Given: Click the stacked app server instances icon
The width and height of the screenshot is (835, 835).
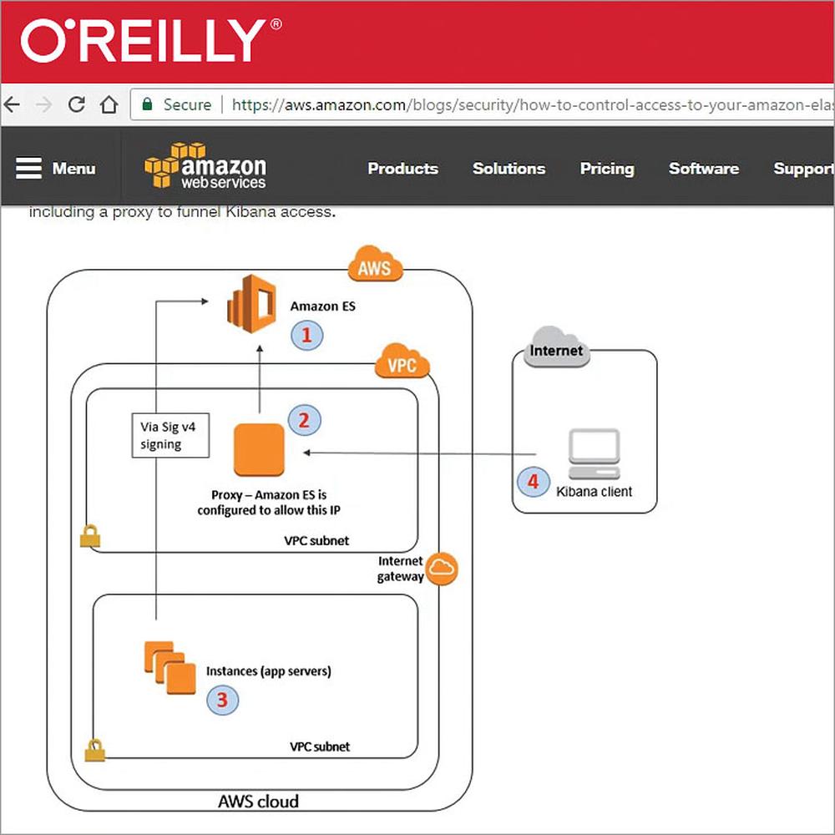Looking at the screenshot, I should (x=170, y=668).
